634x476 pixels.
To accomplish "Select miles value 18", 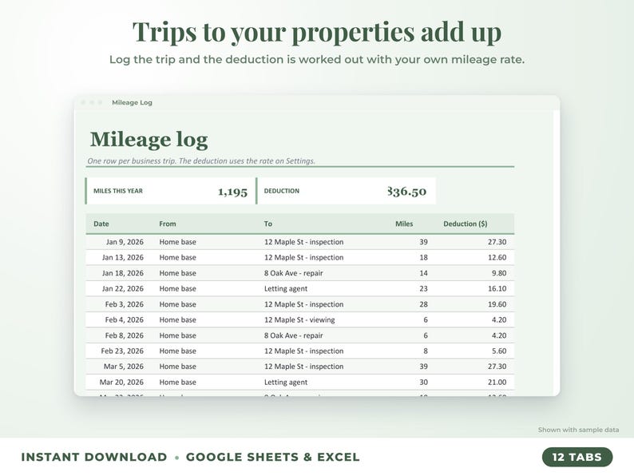I will [423, 257].
